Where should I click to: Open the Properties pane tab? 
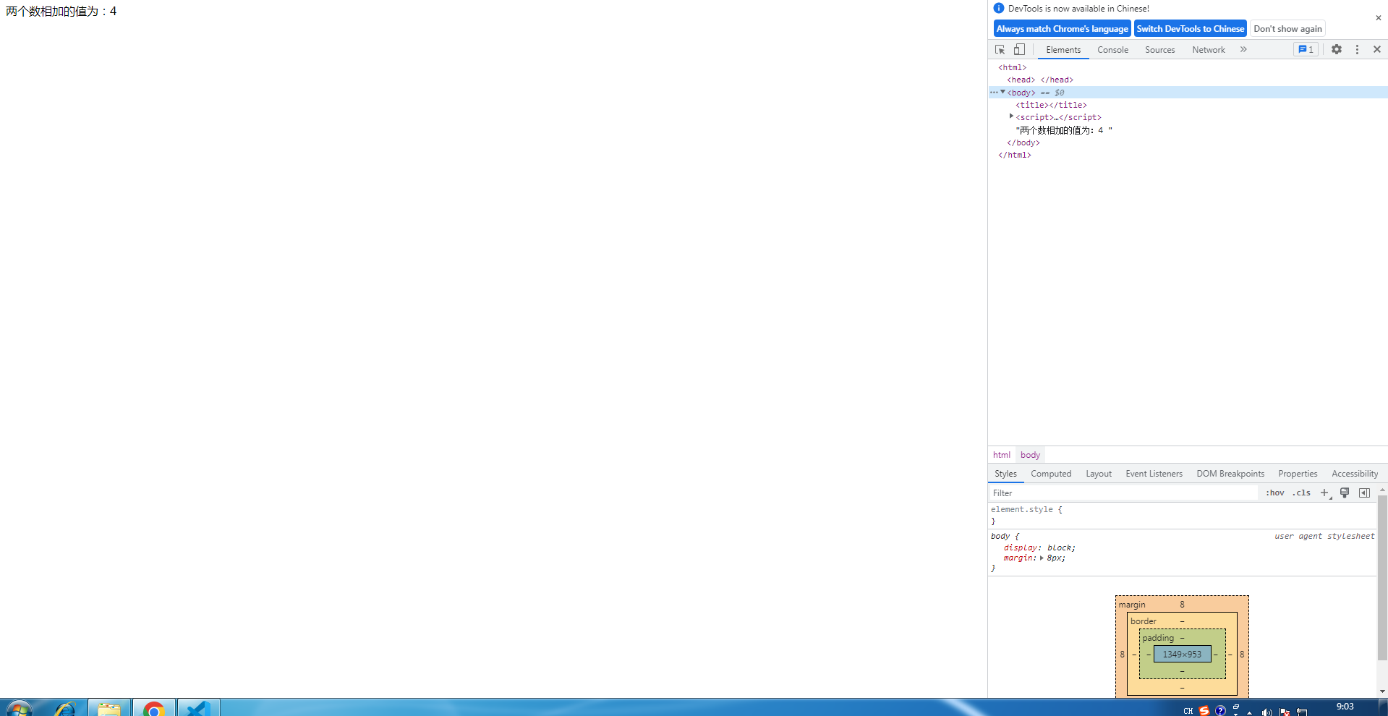click(1298, 474)
